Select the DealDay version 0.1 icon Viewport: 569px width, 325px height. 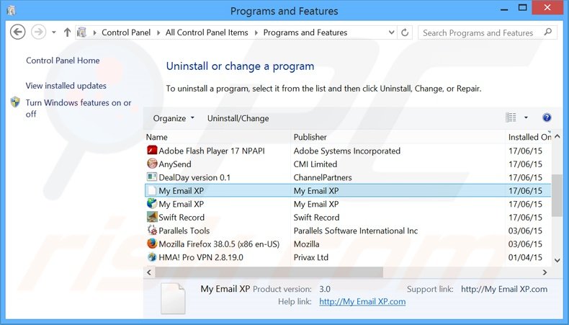point(152,177)
